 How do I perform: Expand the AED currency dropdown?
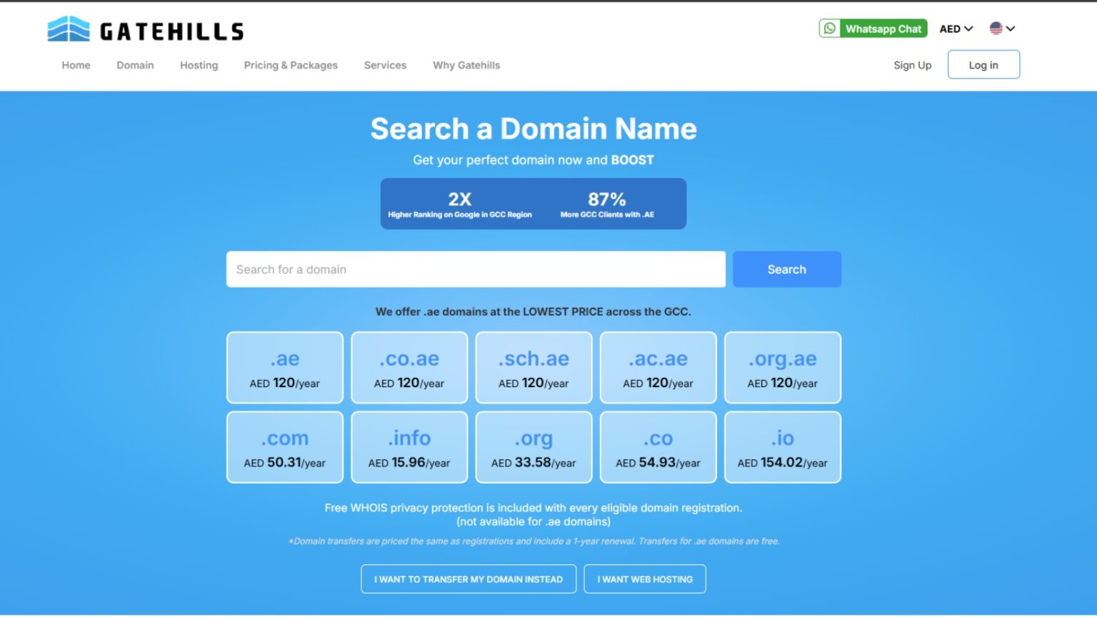pos(956,29)
